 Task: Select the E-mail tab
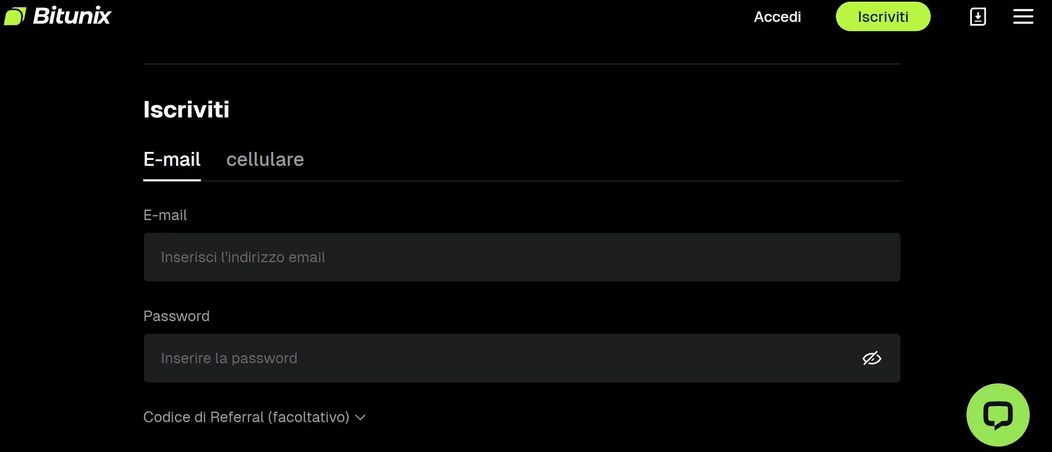(x=172, y=160)
